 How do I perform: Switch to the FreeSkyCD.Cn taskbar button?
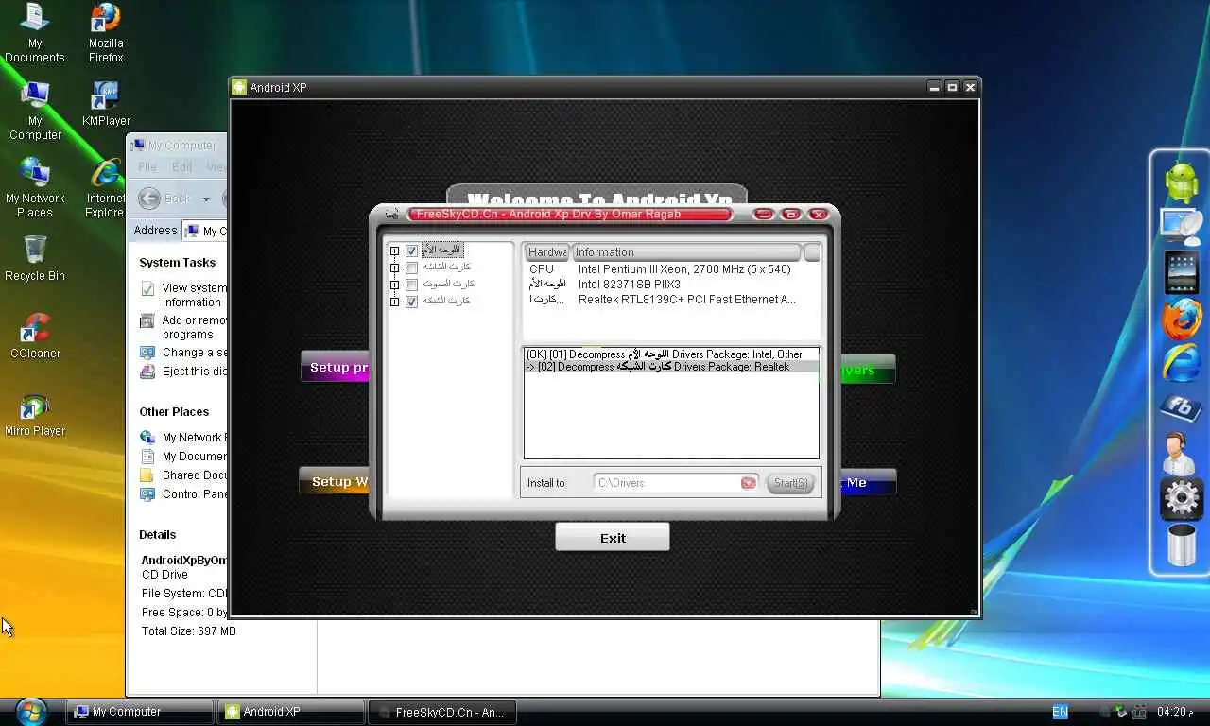[442, 712]
